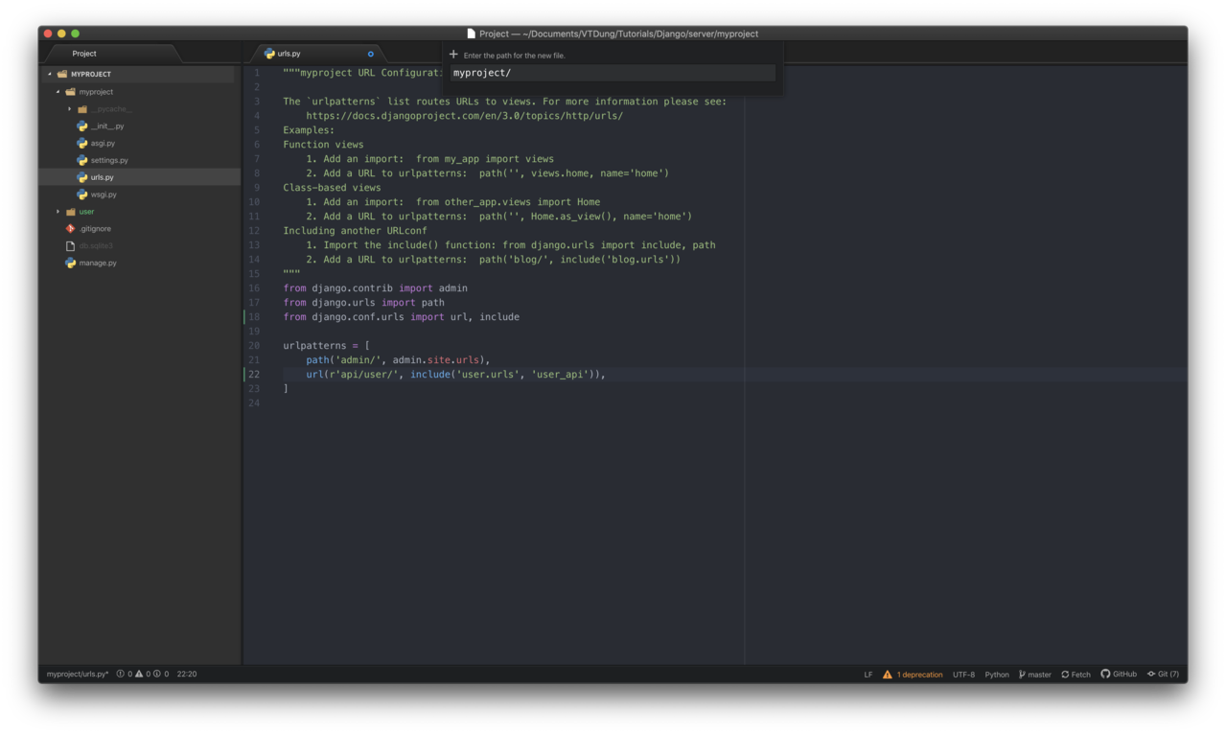Open the settings.py file icon
The image size is (1226, 734).
81,160
